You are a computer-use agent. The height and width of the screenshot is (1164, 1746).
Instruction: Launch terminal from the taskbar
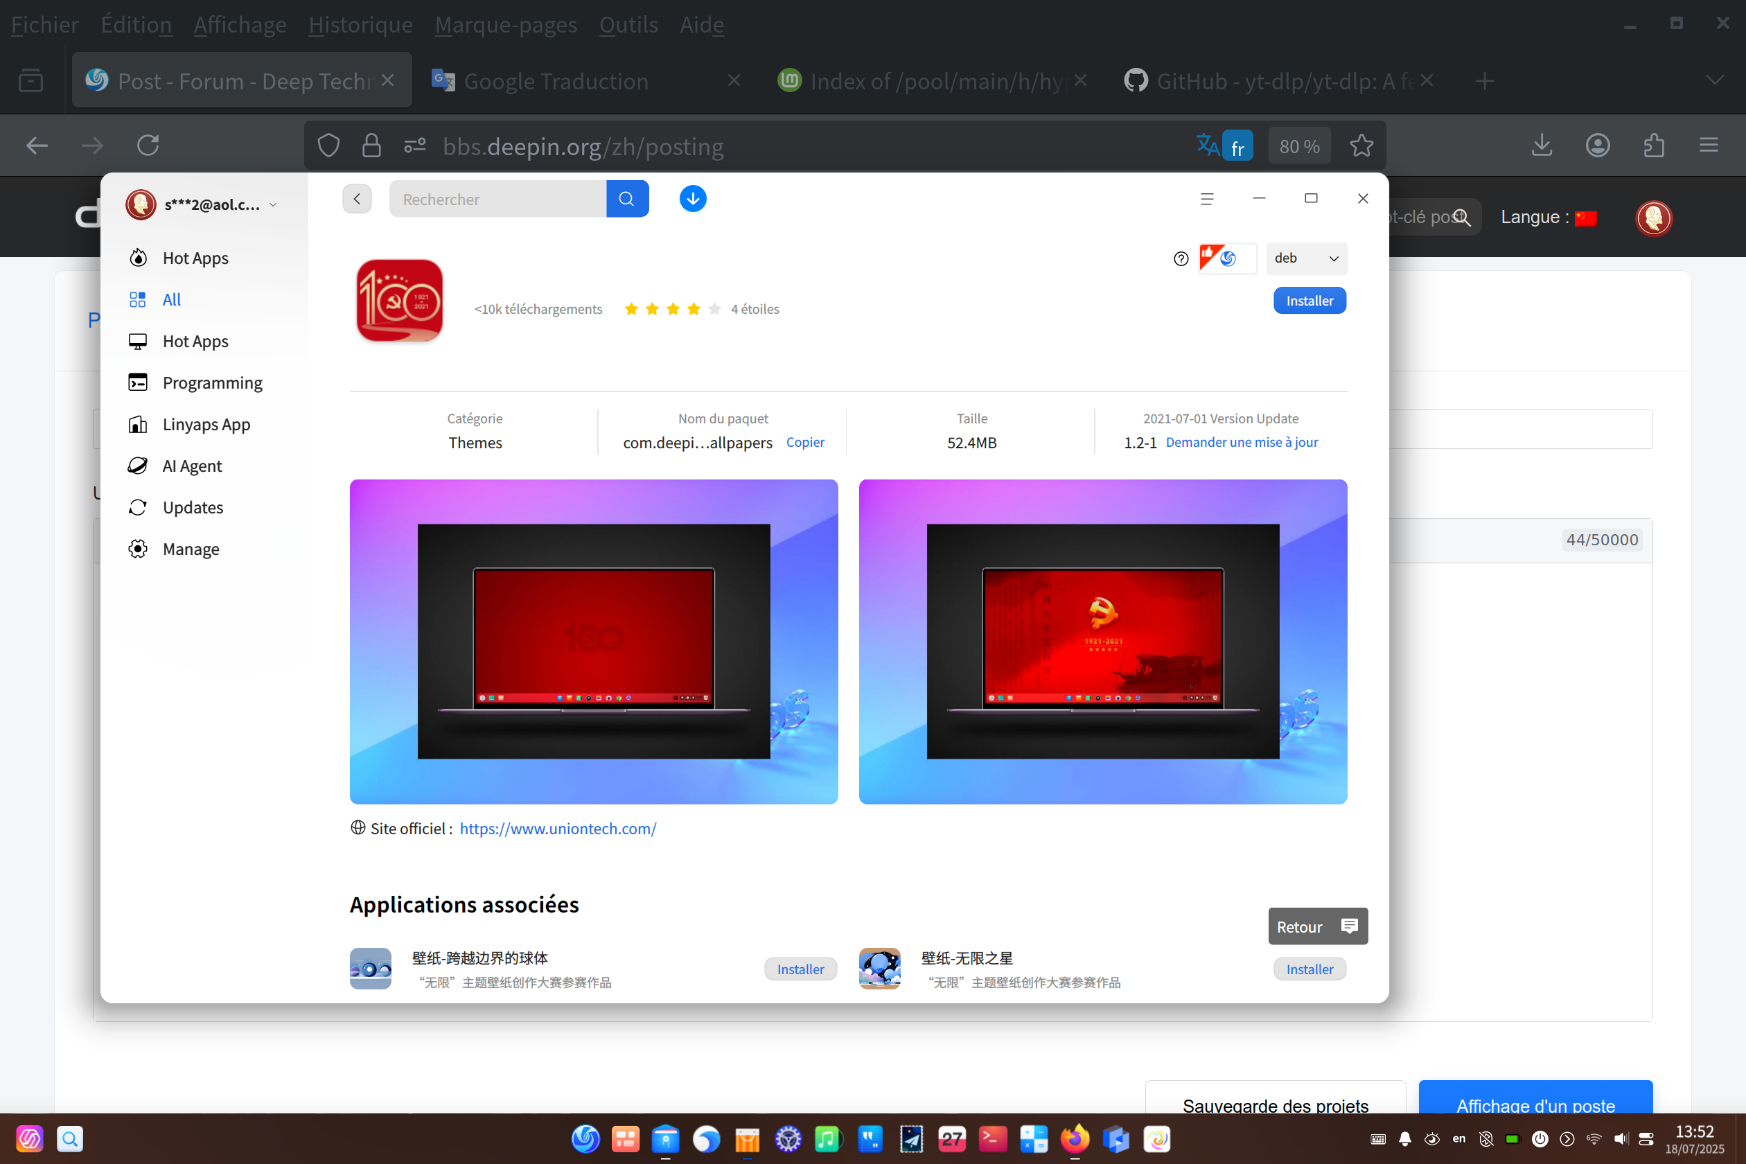coord(992,1139)
